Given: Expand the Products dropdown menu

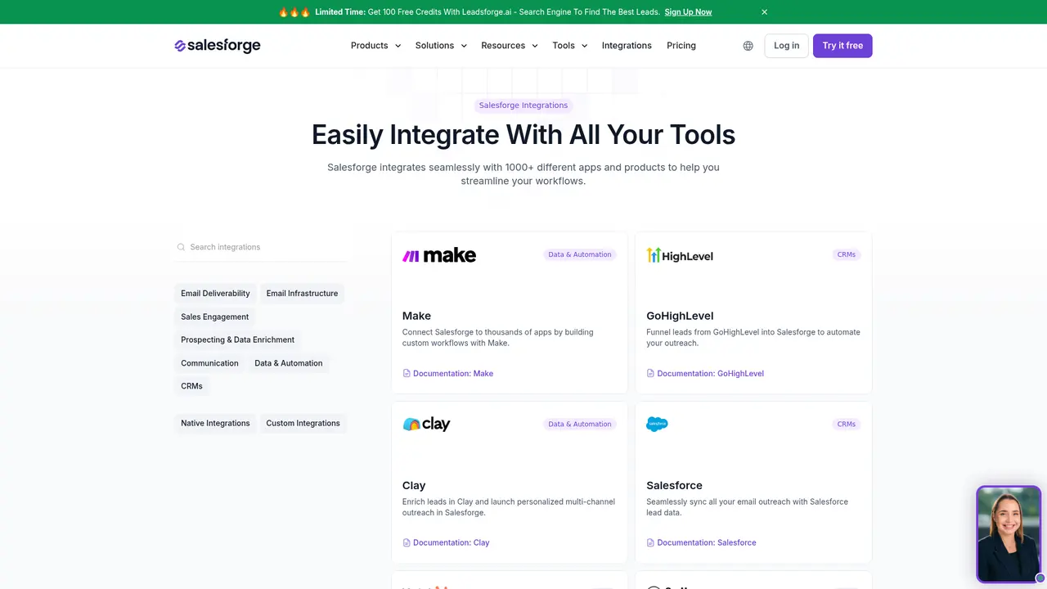Looking at the screenshot, I should click(375, 46).
